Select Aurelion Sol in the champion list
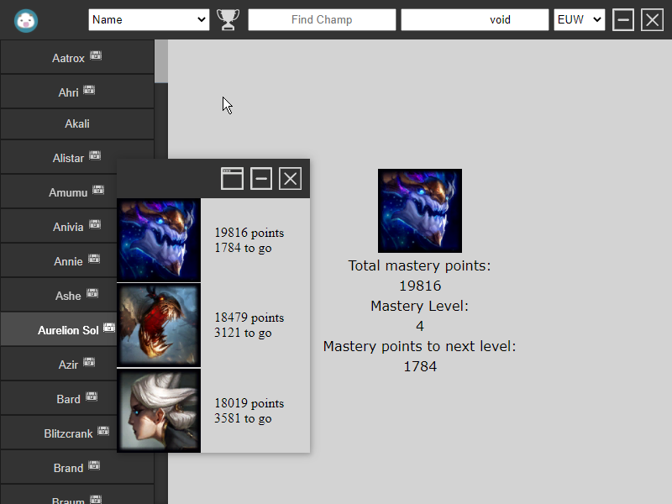 pos(59,329)
